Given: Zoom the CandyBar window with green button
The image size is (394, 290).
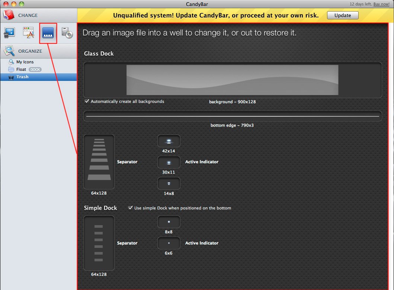Looking at the screenshot, I should coord(22,4).
